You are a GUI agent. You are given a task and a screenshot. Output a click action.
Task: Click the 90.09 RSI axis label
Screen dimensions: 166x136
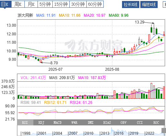coord(10,106)
